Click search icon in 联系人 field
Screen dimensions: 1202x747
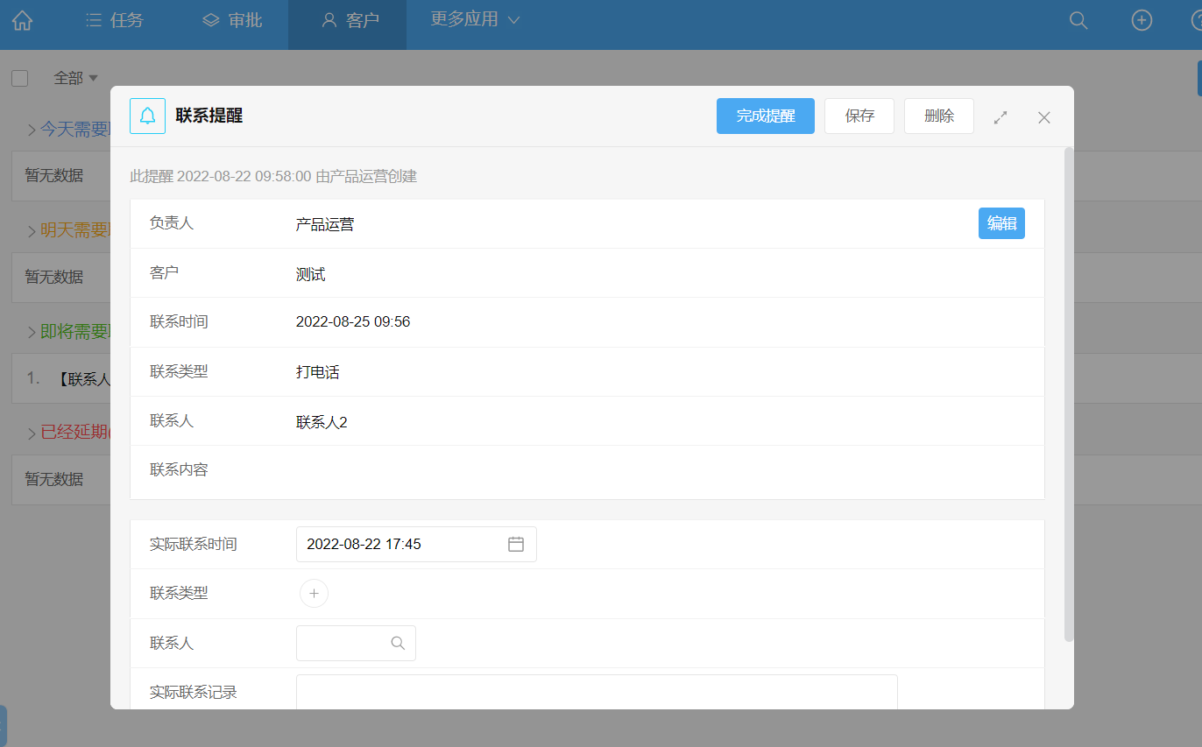(398, 644)
